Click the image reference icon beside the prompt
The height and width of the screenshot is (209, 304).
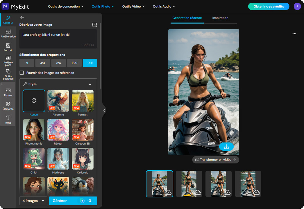(x=94, y=25)
